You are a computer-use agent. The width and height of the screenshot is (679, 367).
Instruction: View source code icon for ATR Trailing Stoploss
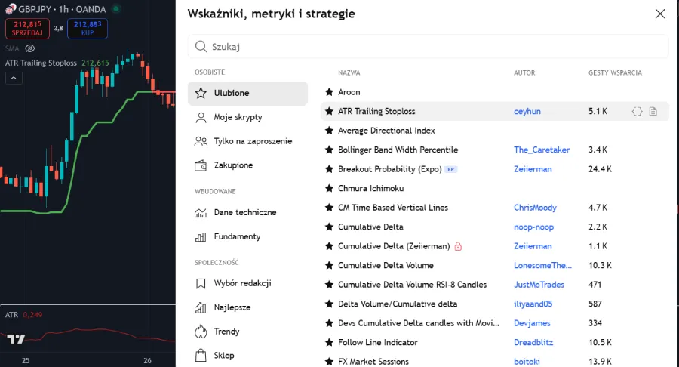(637, 111)
